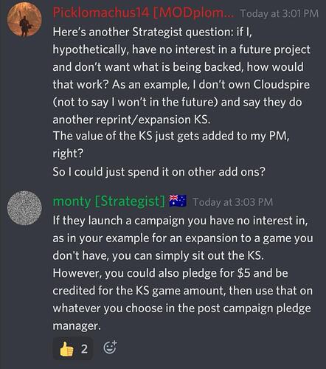Click the line "another reprint/expansion KS."
Screen dimensions: 326x369
131,120
